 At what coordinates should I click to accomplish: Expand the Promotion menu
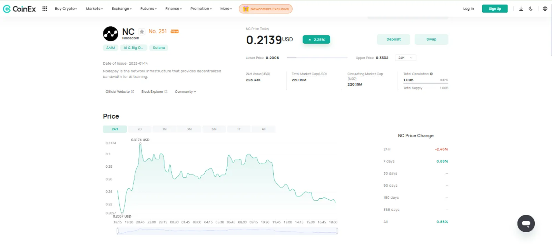[x=201, y=9]
